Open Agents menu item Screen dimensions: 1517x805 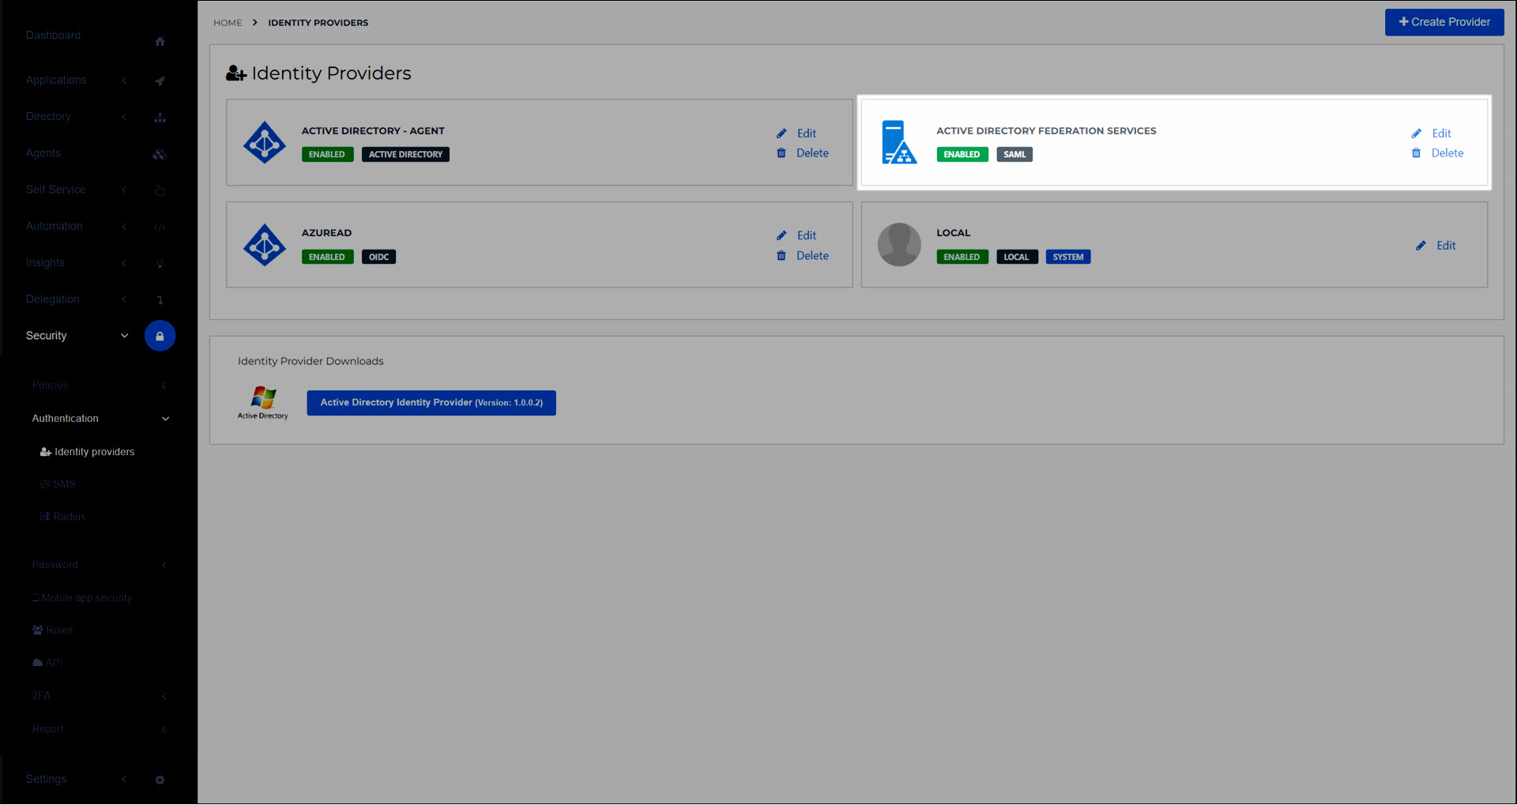coord(43,153)
